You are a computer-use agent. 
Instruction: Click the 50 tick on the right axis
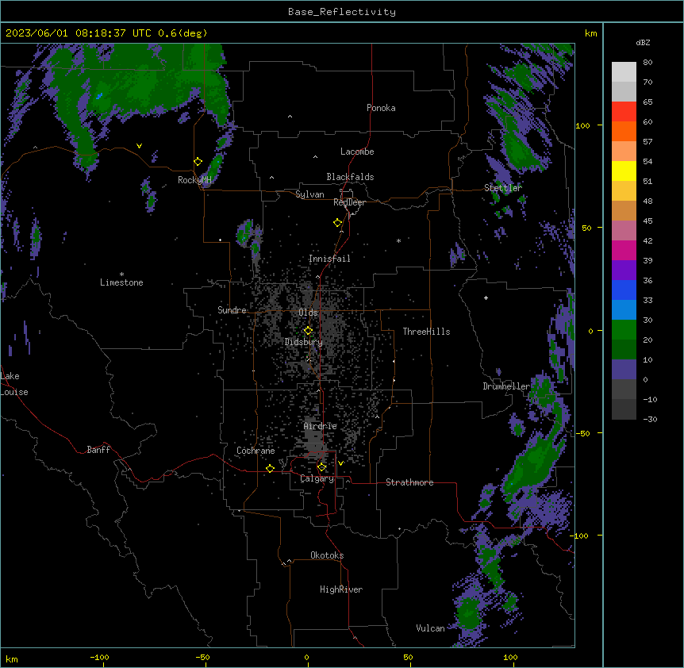(586, 228)
